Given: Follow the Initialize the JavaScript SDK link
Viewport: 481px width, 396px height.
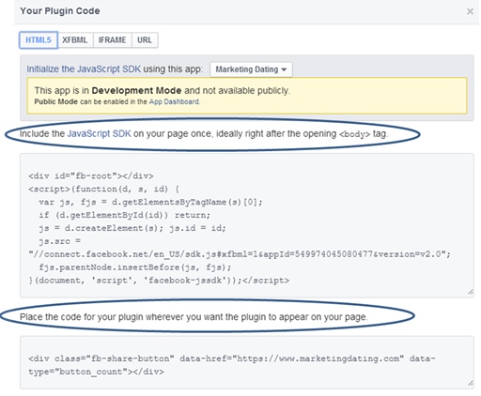Looking at the screenshot, I should (84, 69).
